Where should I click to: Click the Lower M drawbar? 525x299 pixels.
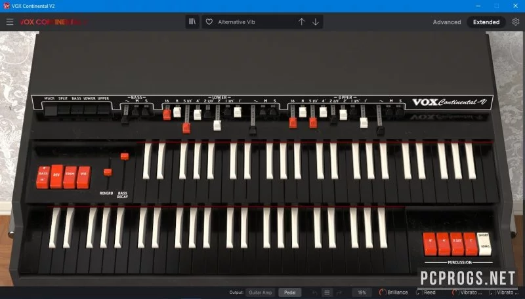coord(263,111)
